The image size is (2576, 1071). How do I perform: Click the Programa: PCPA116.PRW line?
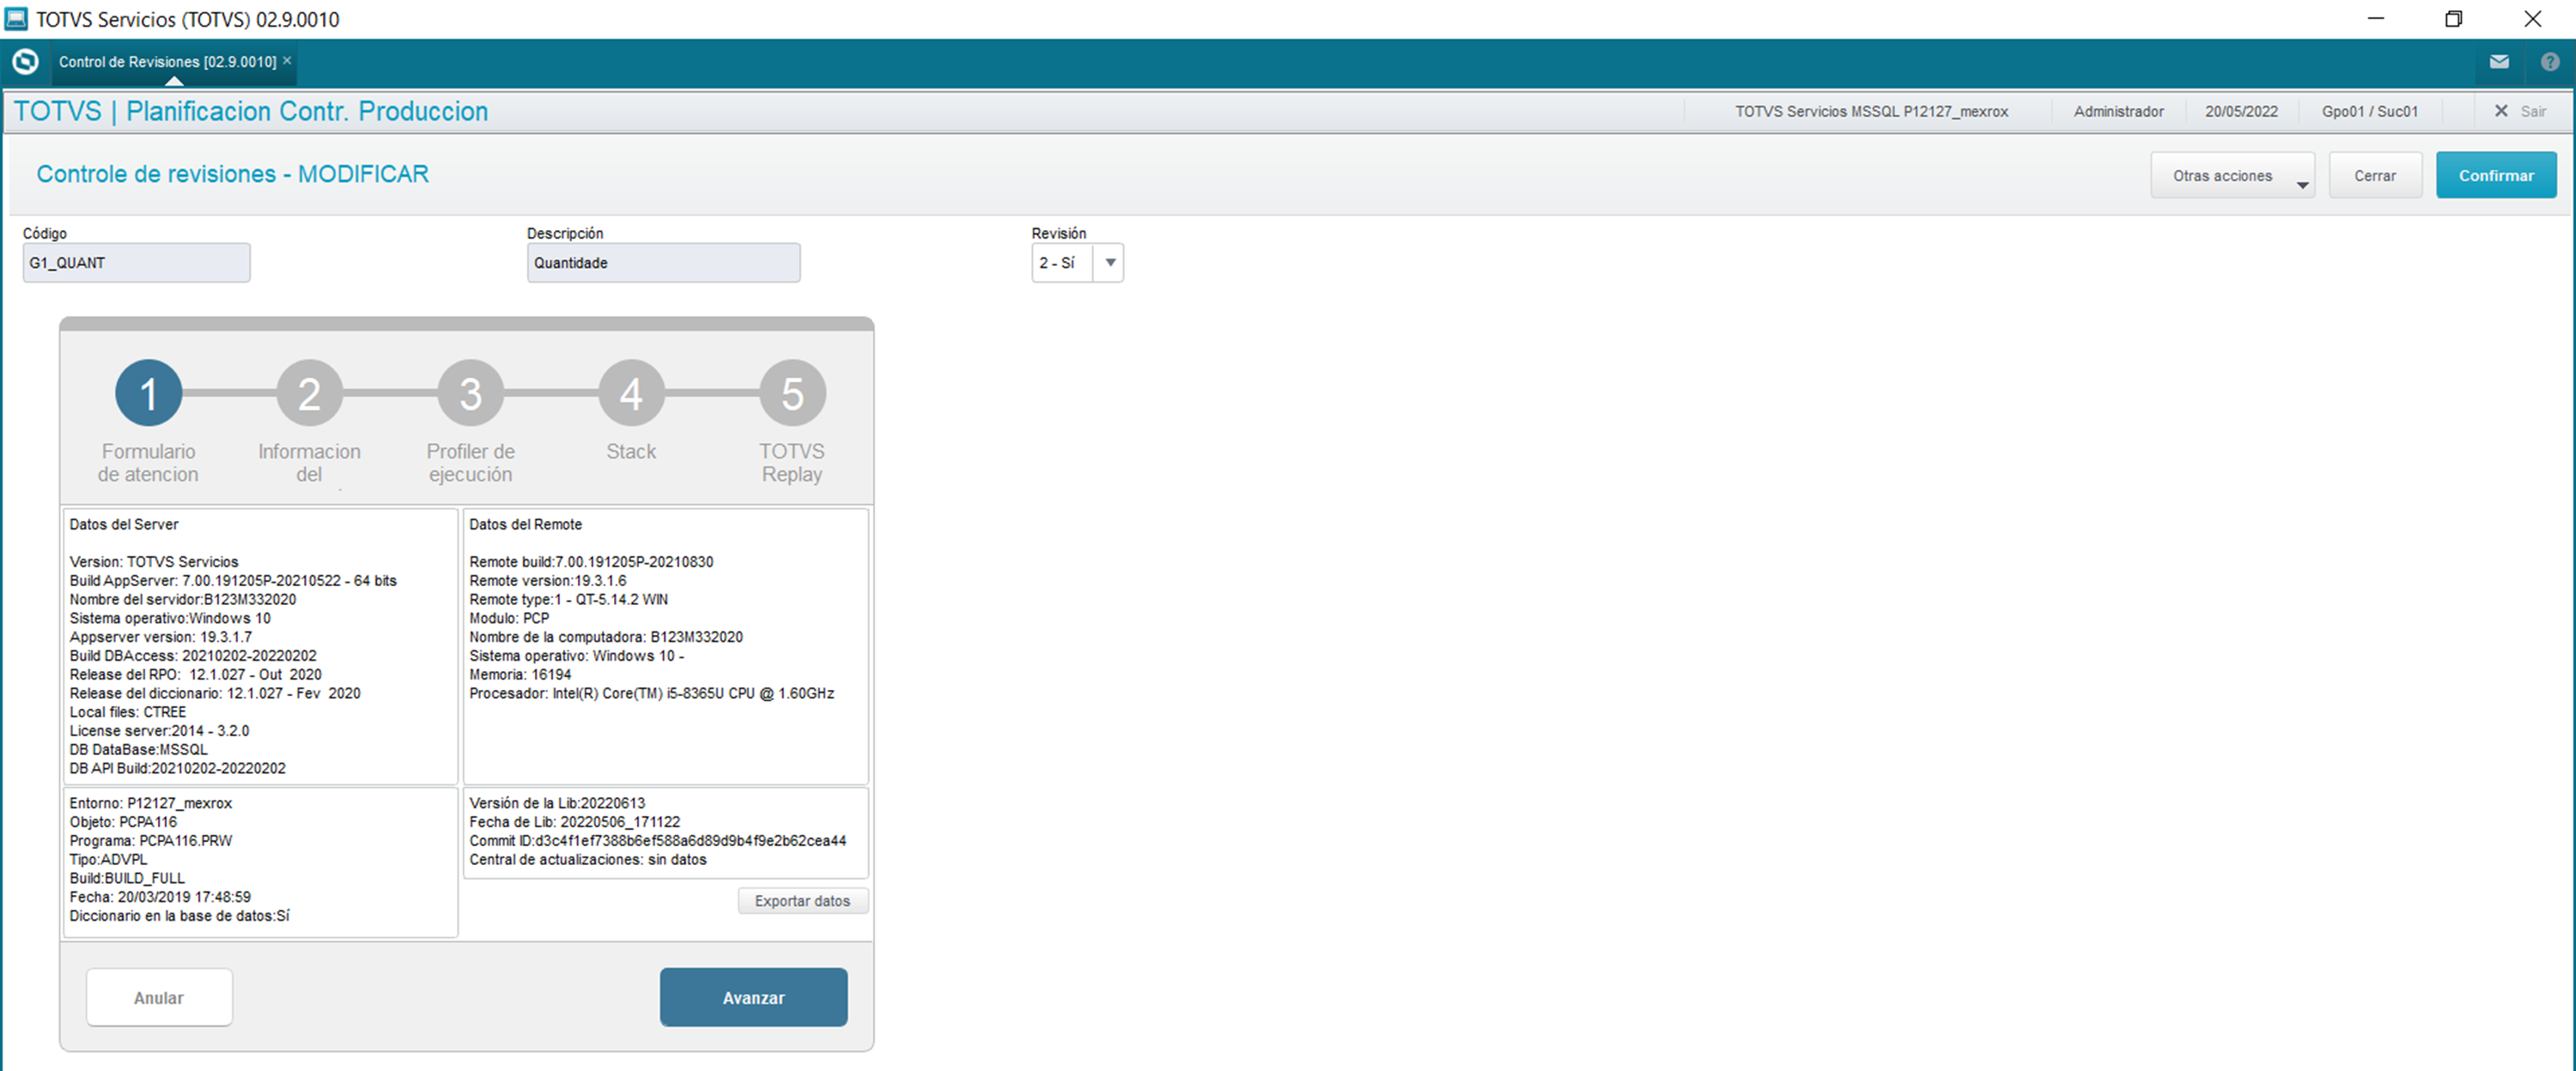tap(150, 841)
